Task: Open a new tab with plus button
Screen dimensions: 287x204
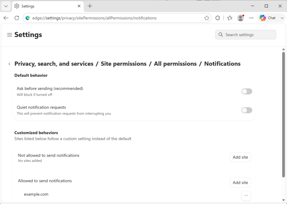Action: [x=90, y=6]
